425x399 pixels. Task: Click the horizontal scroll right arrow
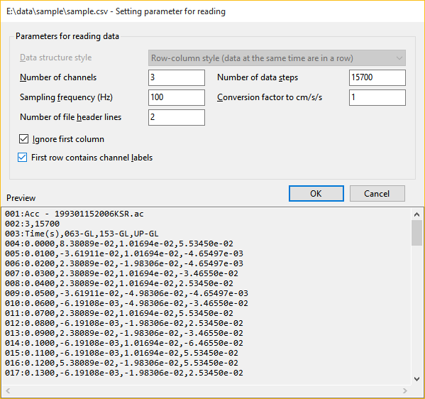[405, 390]
